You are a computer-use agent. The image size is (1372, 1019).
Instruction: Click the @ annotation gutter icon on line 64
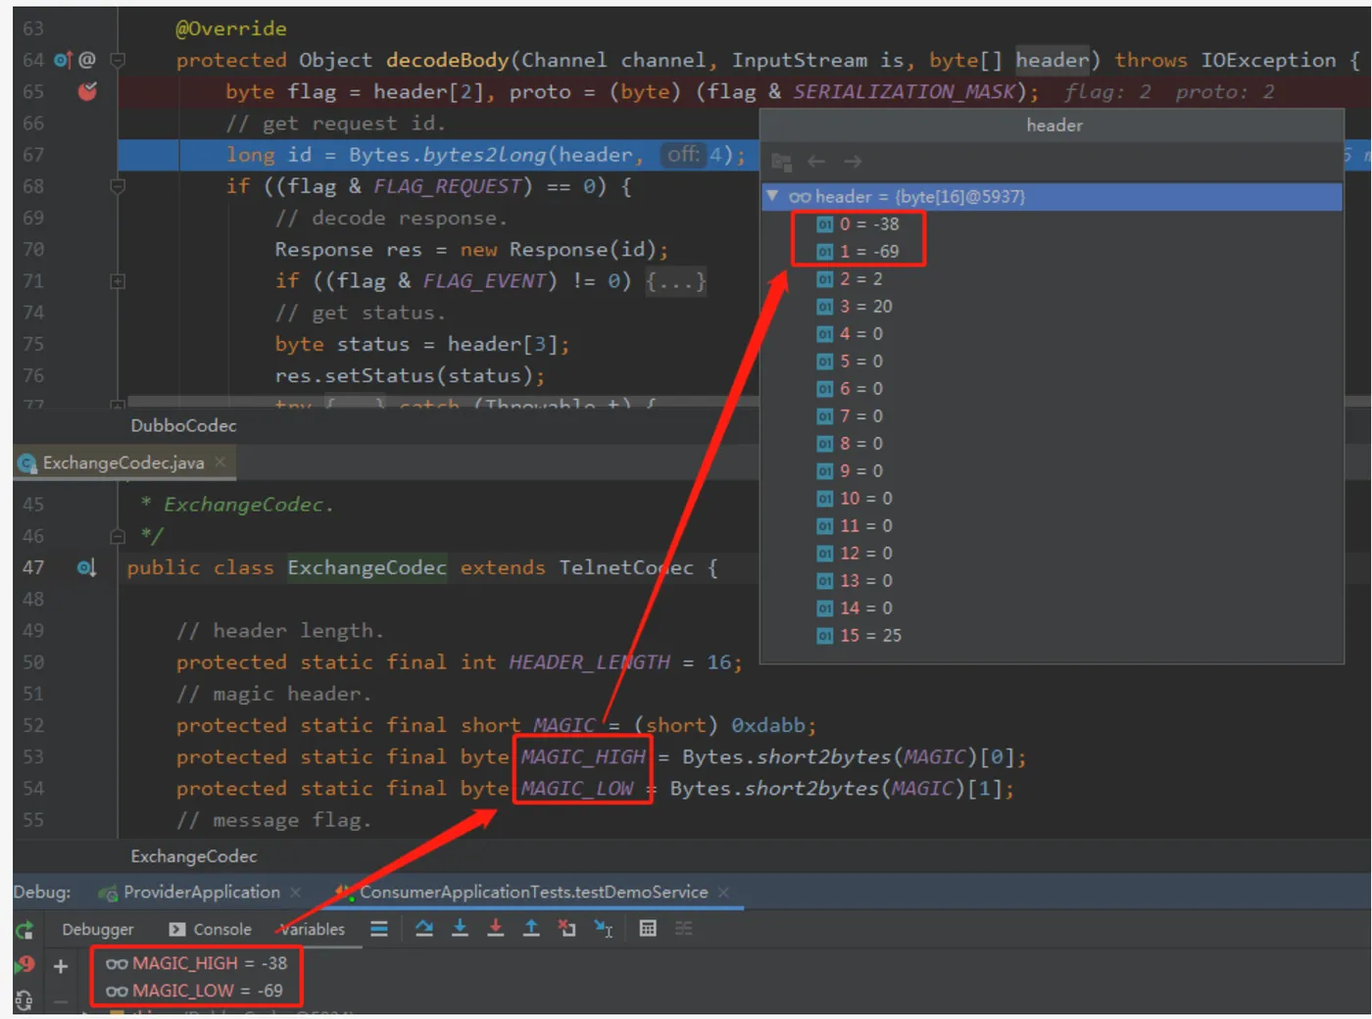(87, 60)
